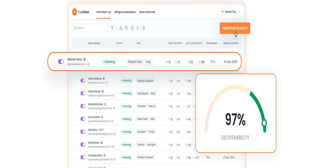Click the Add Email Account button
Screen dimensions: 321x168
click(235, 28)
